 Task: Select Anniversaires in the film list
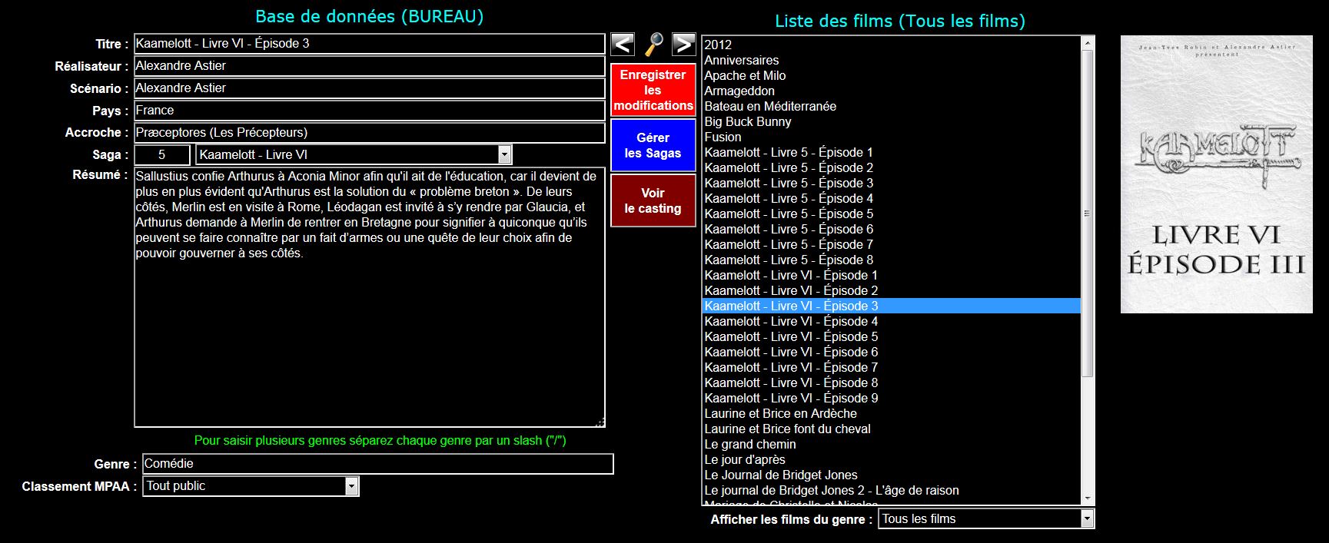pyautogui.click(x=892, y=60)
